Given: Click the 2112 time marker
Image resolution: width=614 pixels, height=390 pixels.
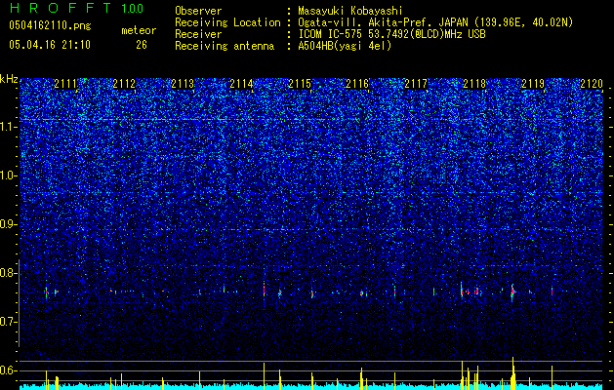Looking at the screenshot, I should (124, 84).
